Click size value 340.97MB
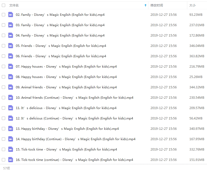This screenshot has height=171, width=207. coord(197,129)
